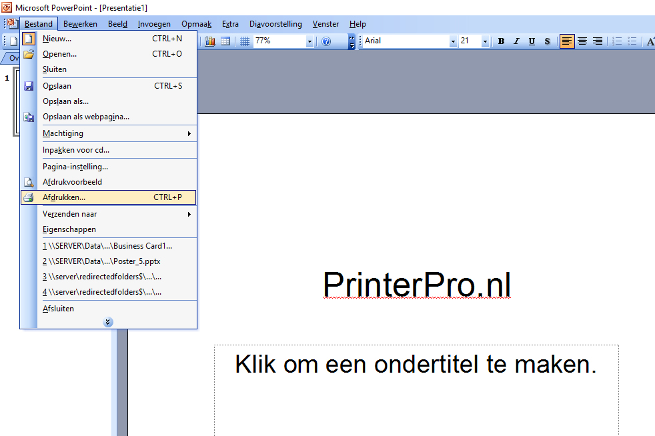Toggle Bold formatting
Image resolution: width=655 pixels, height=436 pixels.
[x=502, y=41]
